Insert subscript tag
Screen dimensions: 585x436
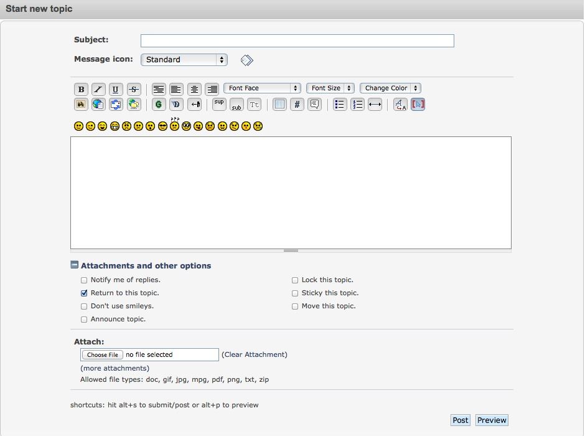click(x=236, y=105)
